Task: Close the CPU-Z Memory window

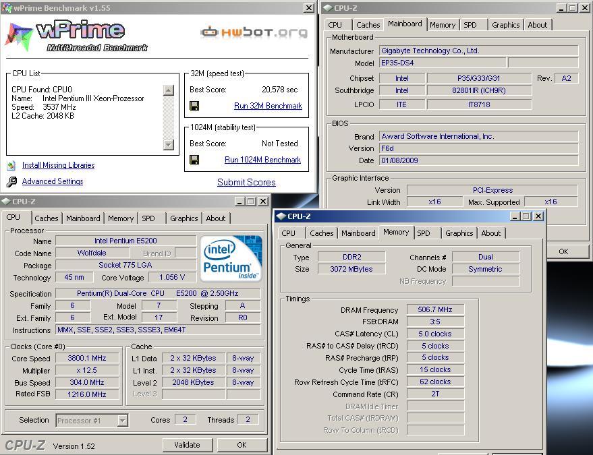Action: [538, 216]
